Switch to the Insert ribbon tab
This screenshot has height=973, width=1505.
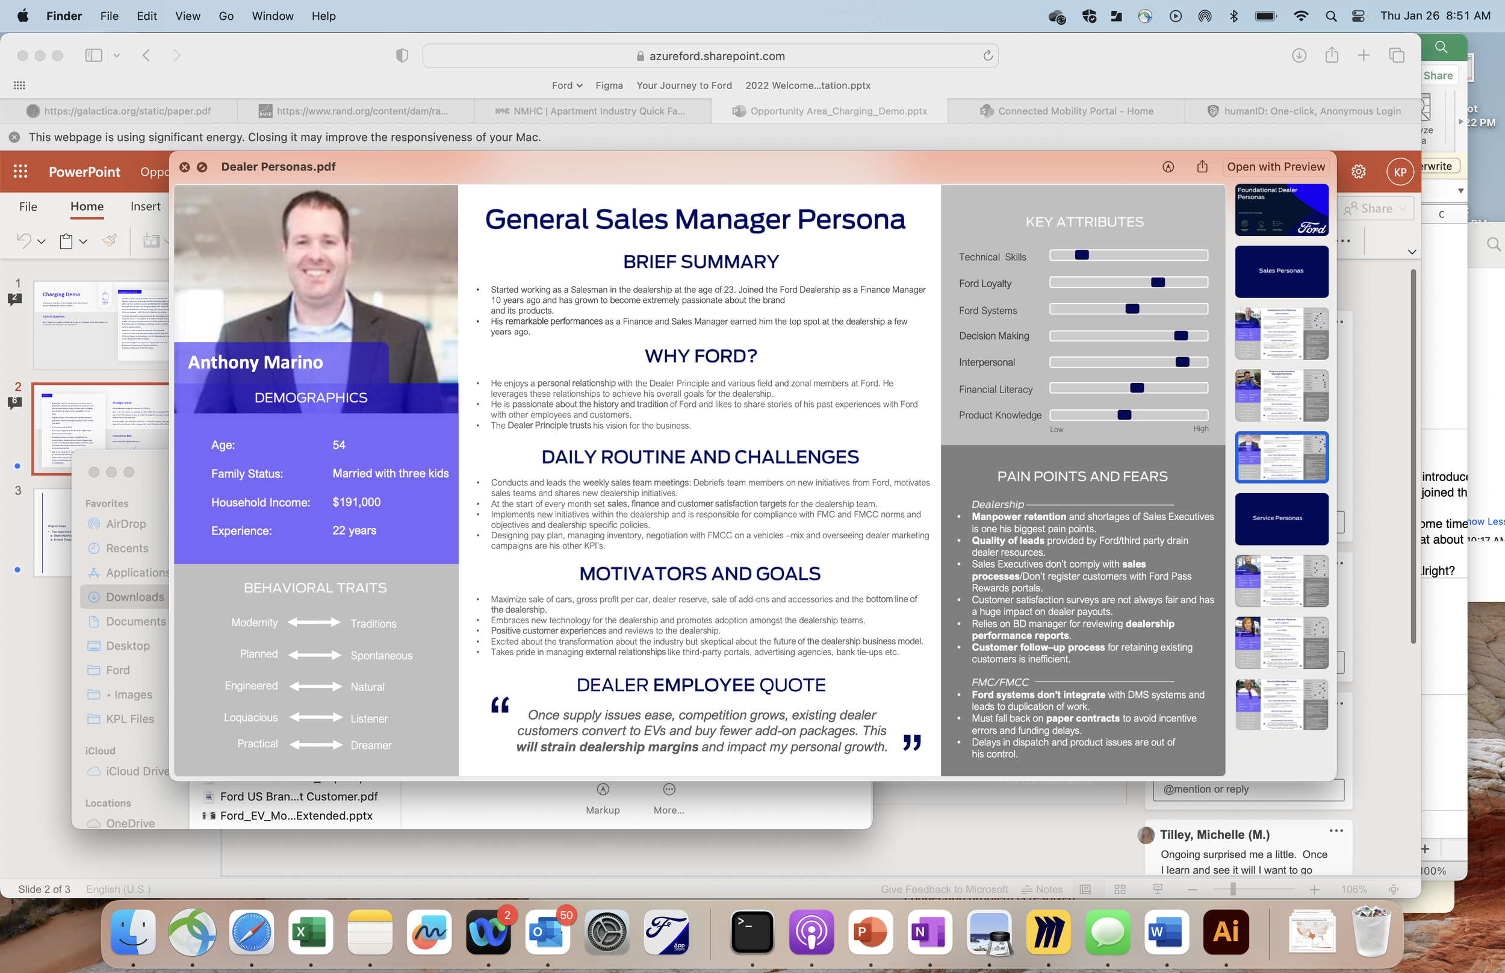[146, 207]
